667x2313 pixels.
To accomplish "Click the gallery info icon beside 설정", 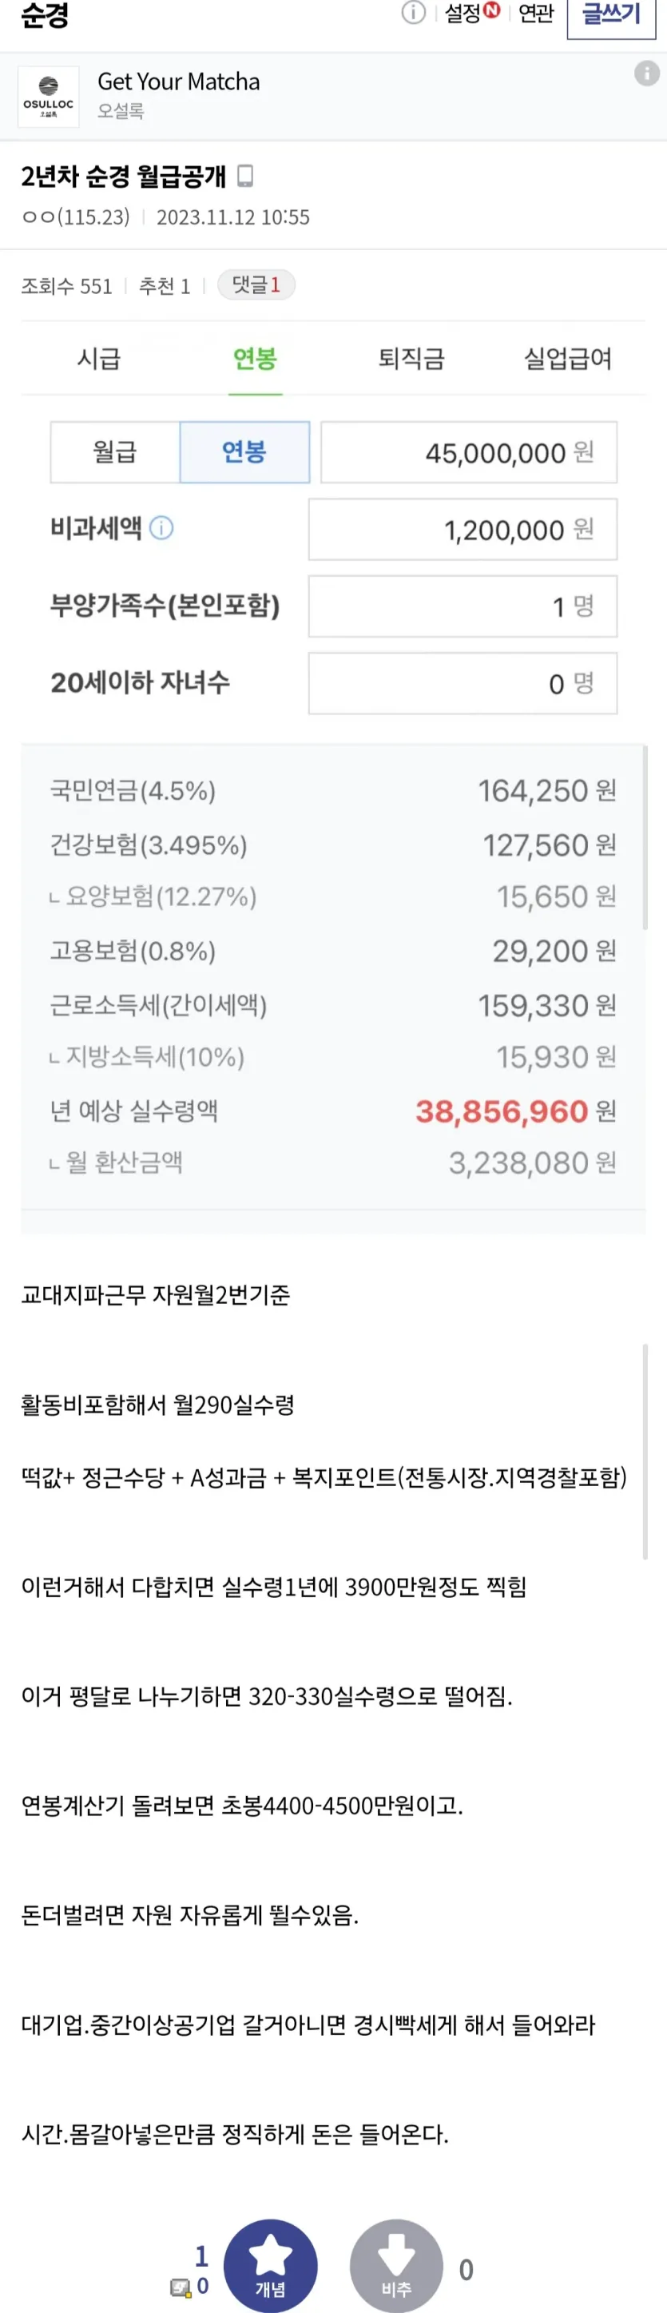I will (x=413, y=13).
